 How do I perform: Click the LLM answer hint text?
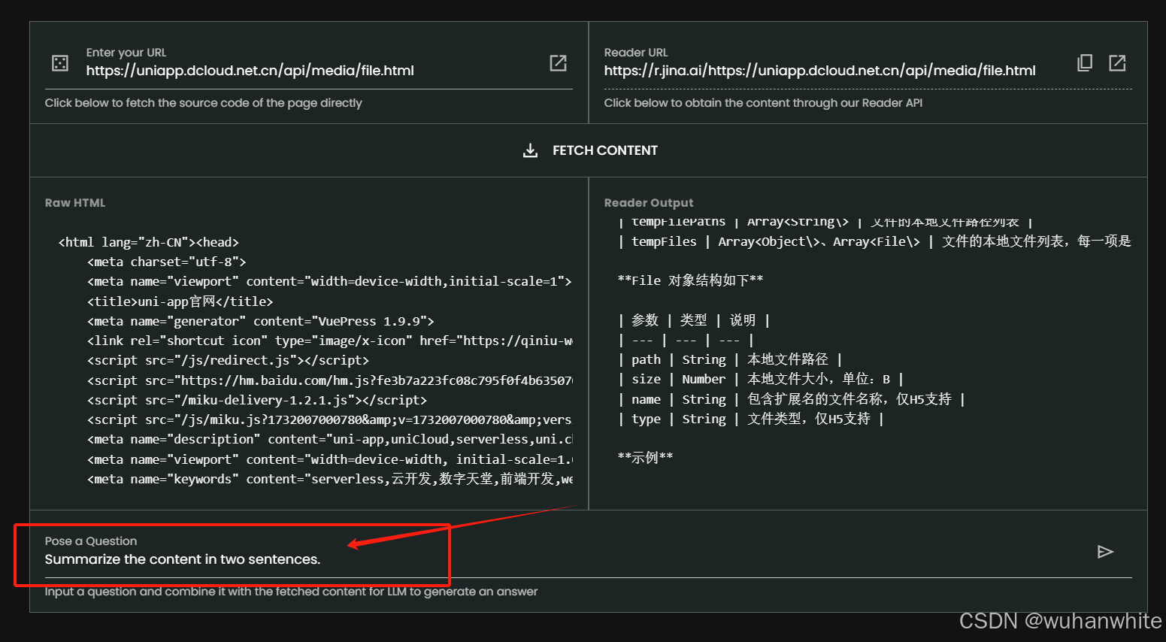coord(291,592)
